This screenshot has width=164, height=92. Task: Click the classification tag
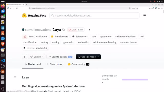[x=30, y=42]
